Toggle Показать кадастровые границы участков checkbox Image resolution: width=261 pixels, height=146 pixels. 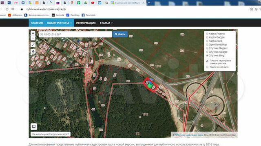tap(207, 61)
